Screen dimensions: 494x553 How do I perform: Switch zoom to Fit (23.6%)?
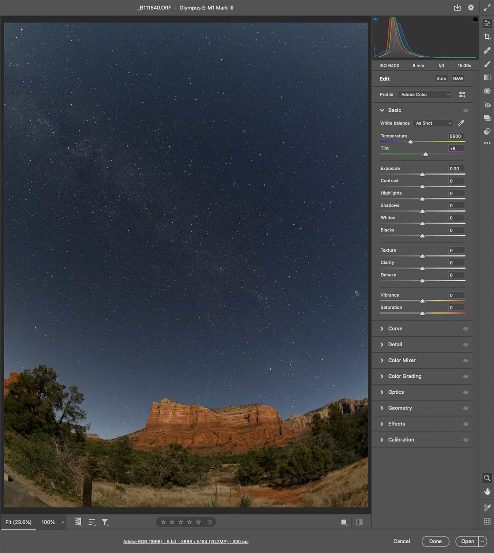click(18, 522)
